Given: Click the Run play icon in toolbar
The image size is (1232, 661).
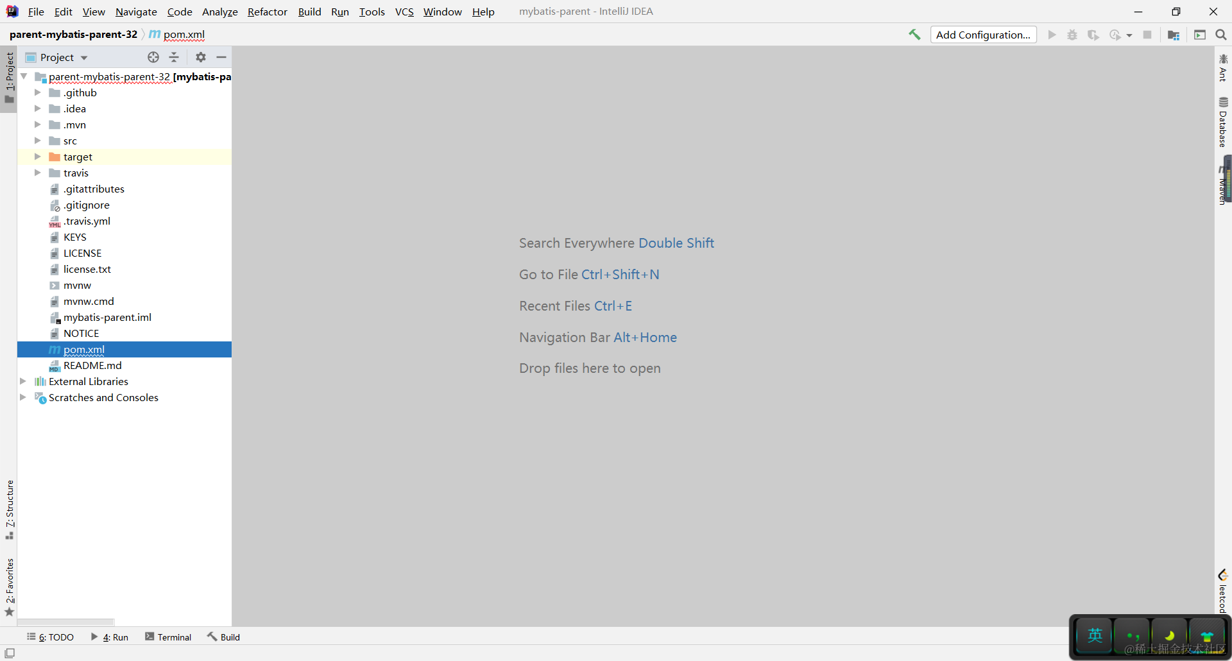Looking at the screenshot, I should pos(1052,35).
